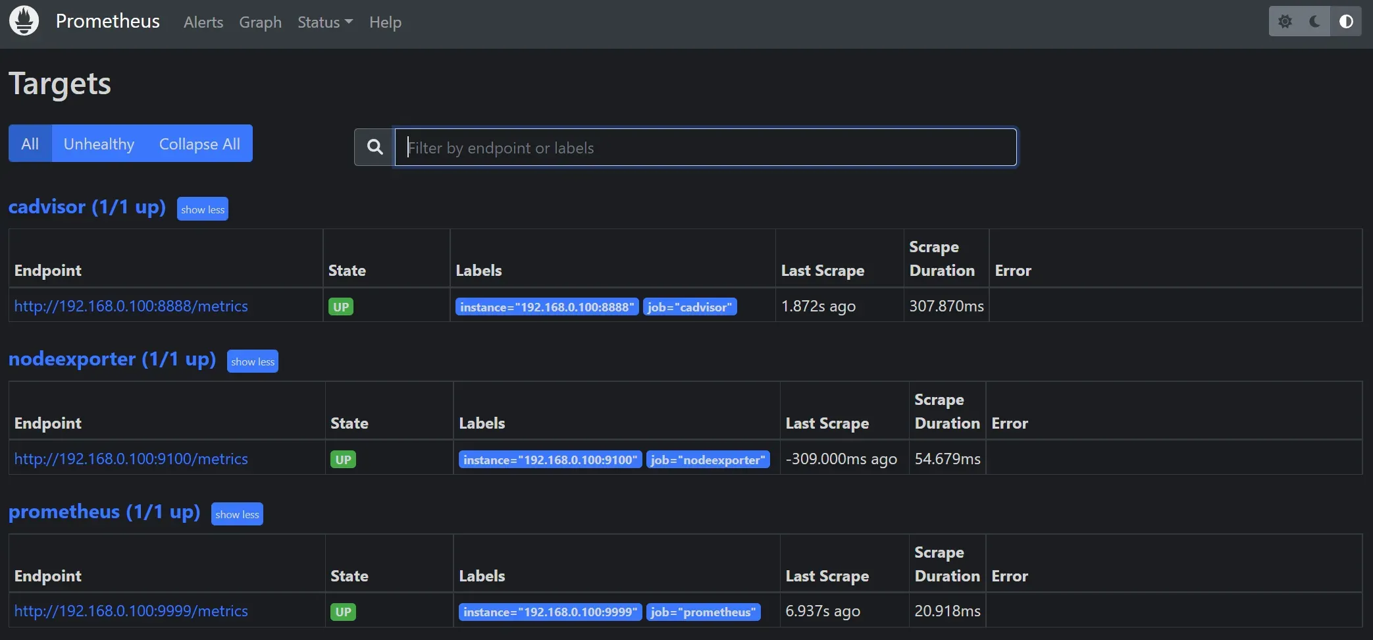1373x640 pixels.
Task: Filter to Unhealthy targets only
Action: click(x=99, y=144)
